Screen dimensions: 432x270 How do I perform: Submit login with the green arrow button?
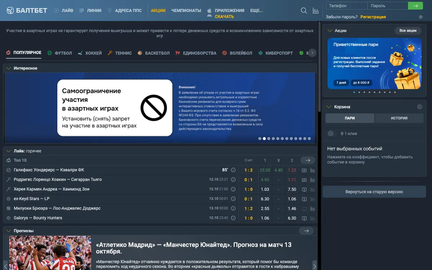coord(415,6)
